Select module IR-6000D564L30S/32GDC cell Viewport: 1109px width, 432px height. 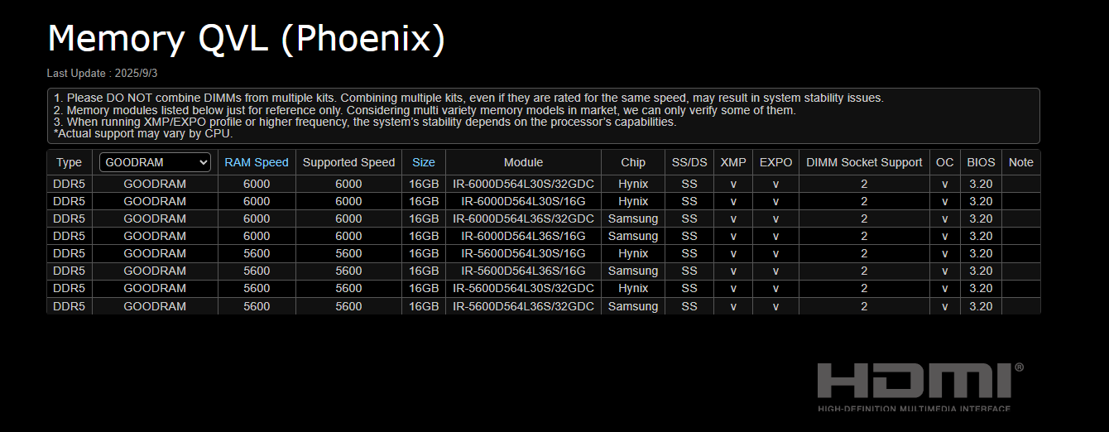click(523, 184)
